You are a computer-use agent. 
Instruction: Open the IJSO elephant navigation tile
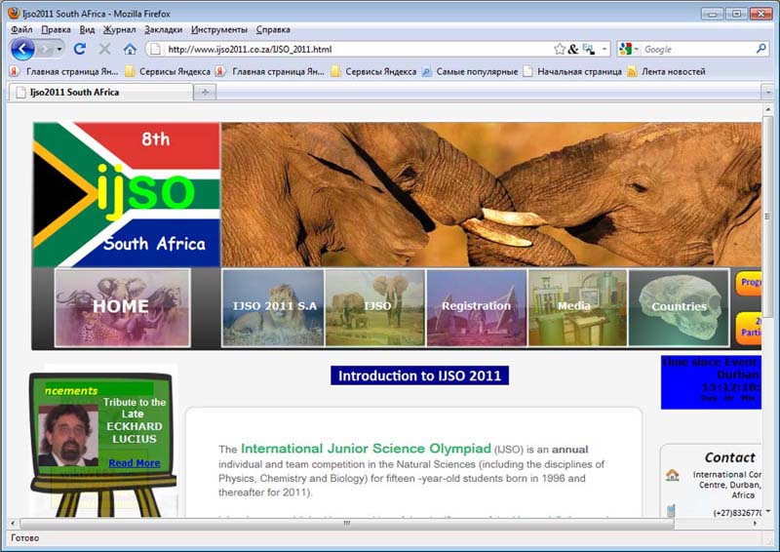click(x=375, y=307)
